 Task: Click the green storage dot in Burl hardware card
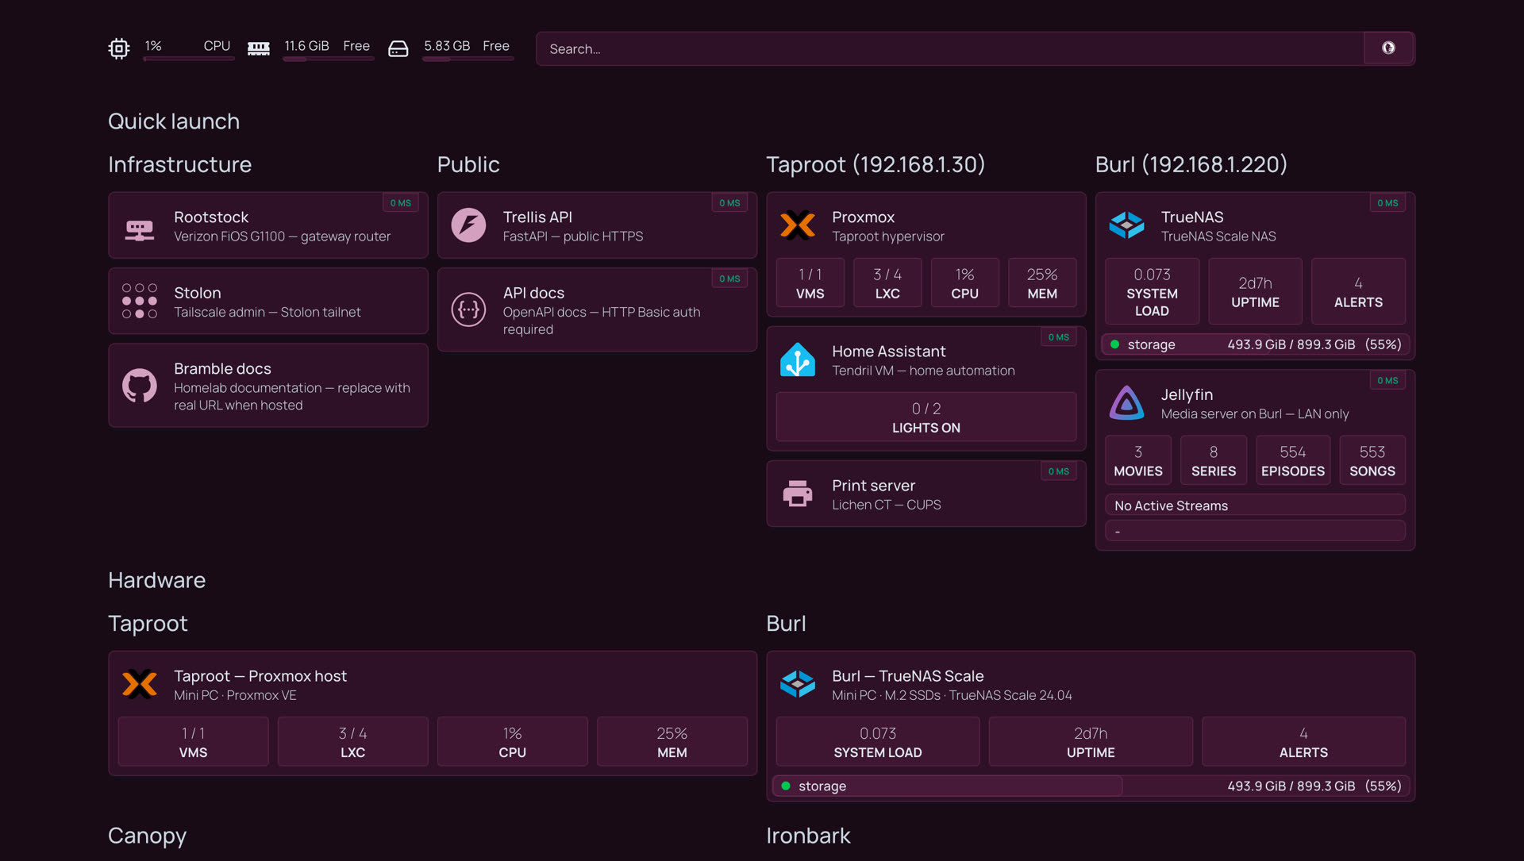tap(786, 786)
